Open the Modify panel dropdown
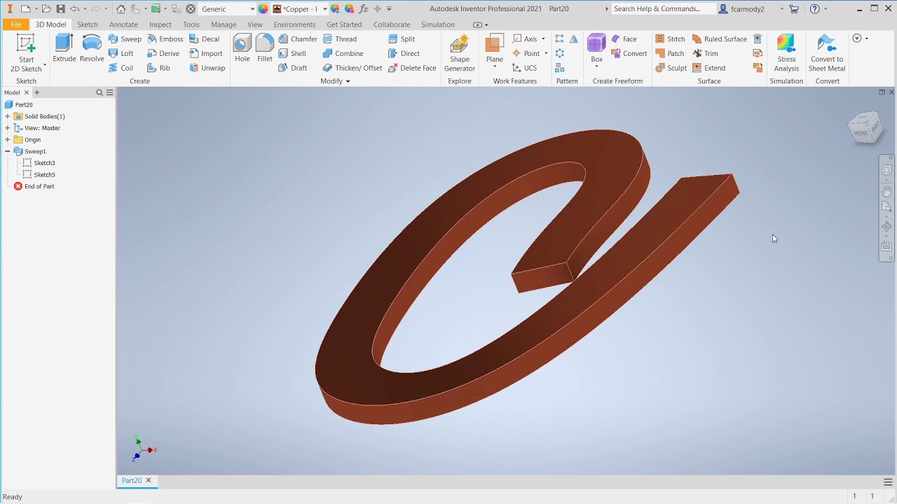The height and width of the screenshot is (504, 897). click(335, 81)
